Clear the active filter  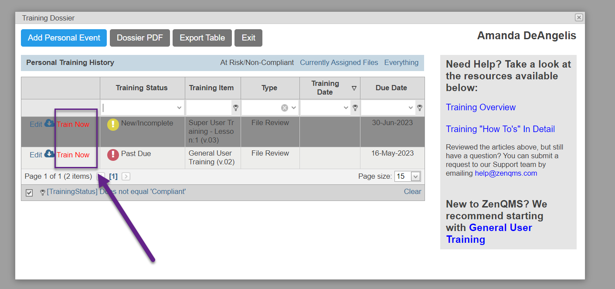[412, 191]
